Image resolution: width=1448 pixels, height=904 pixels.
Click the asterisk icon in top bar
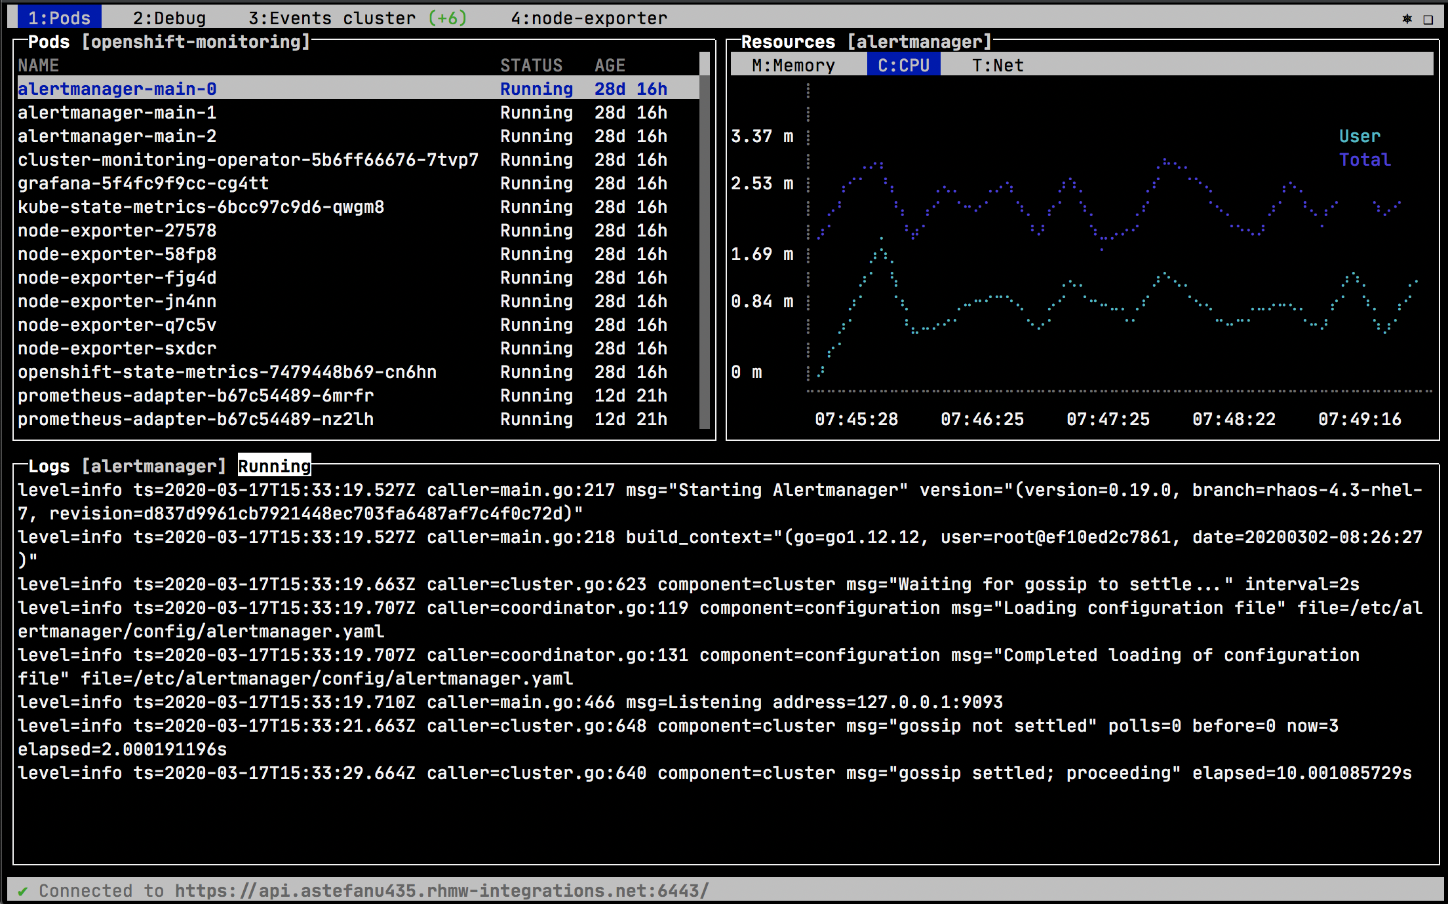point(1407,18)
